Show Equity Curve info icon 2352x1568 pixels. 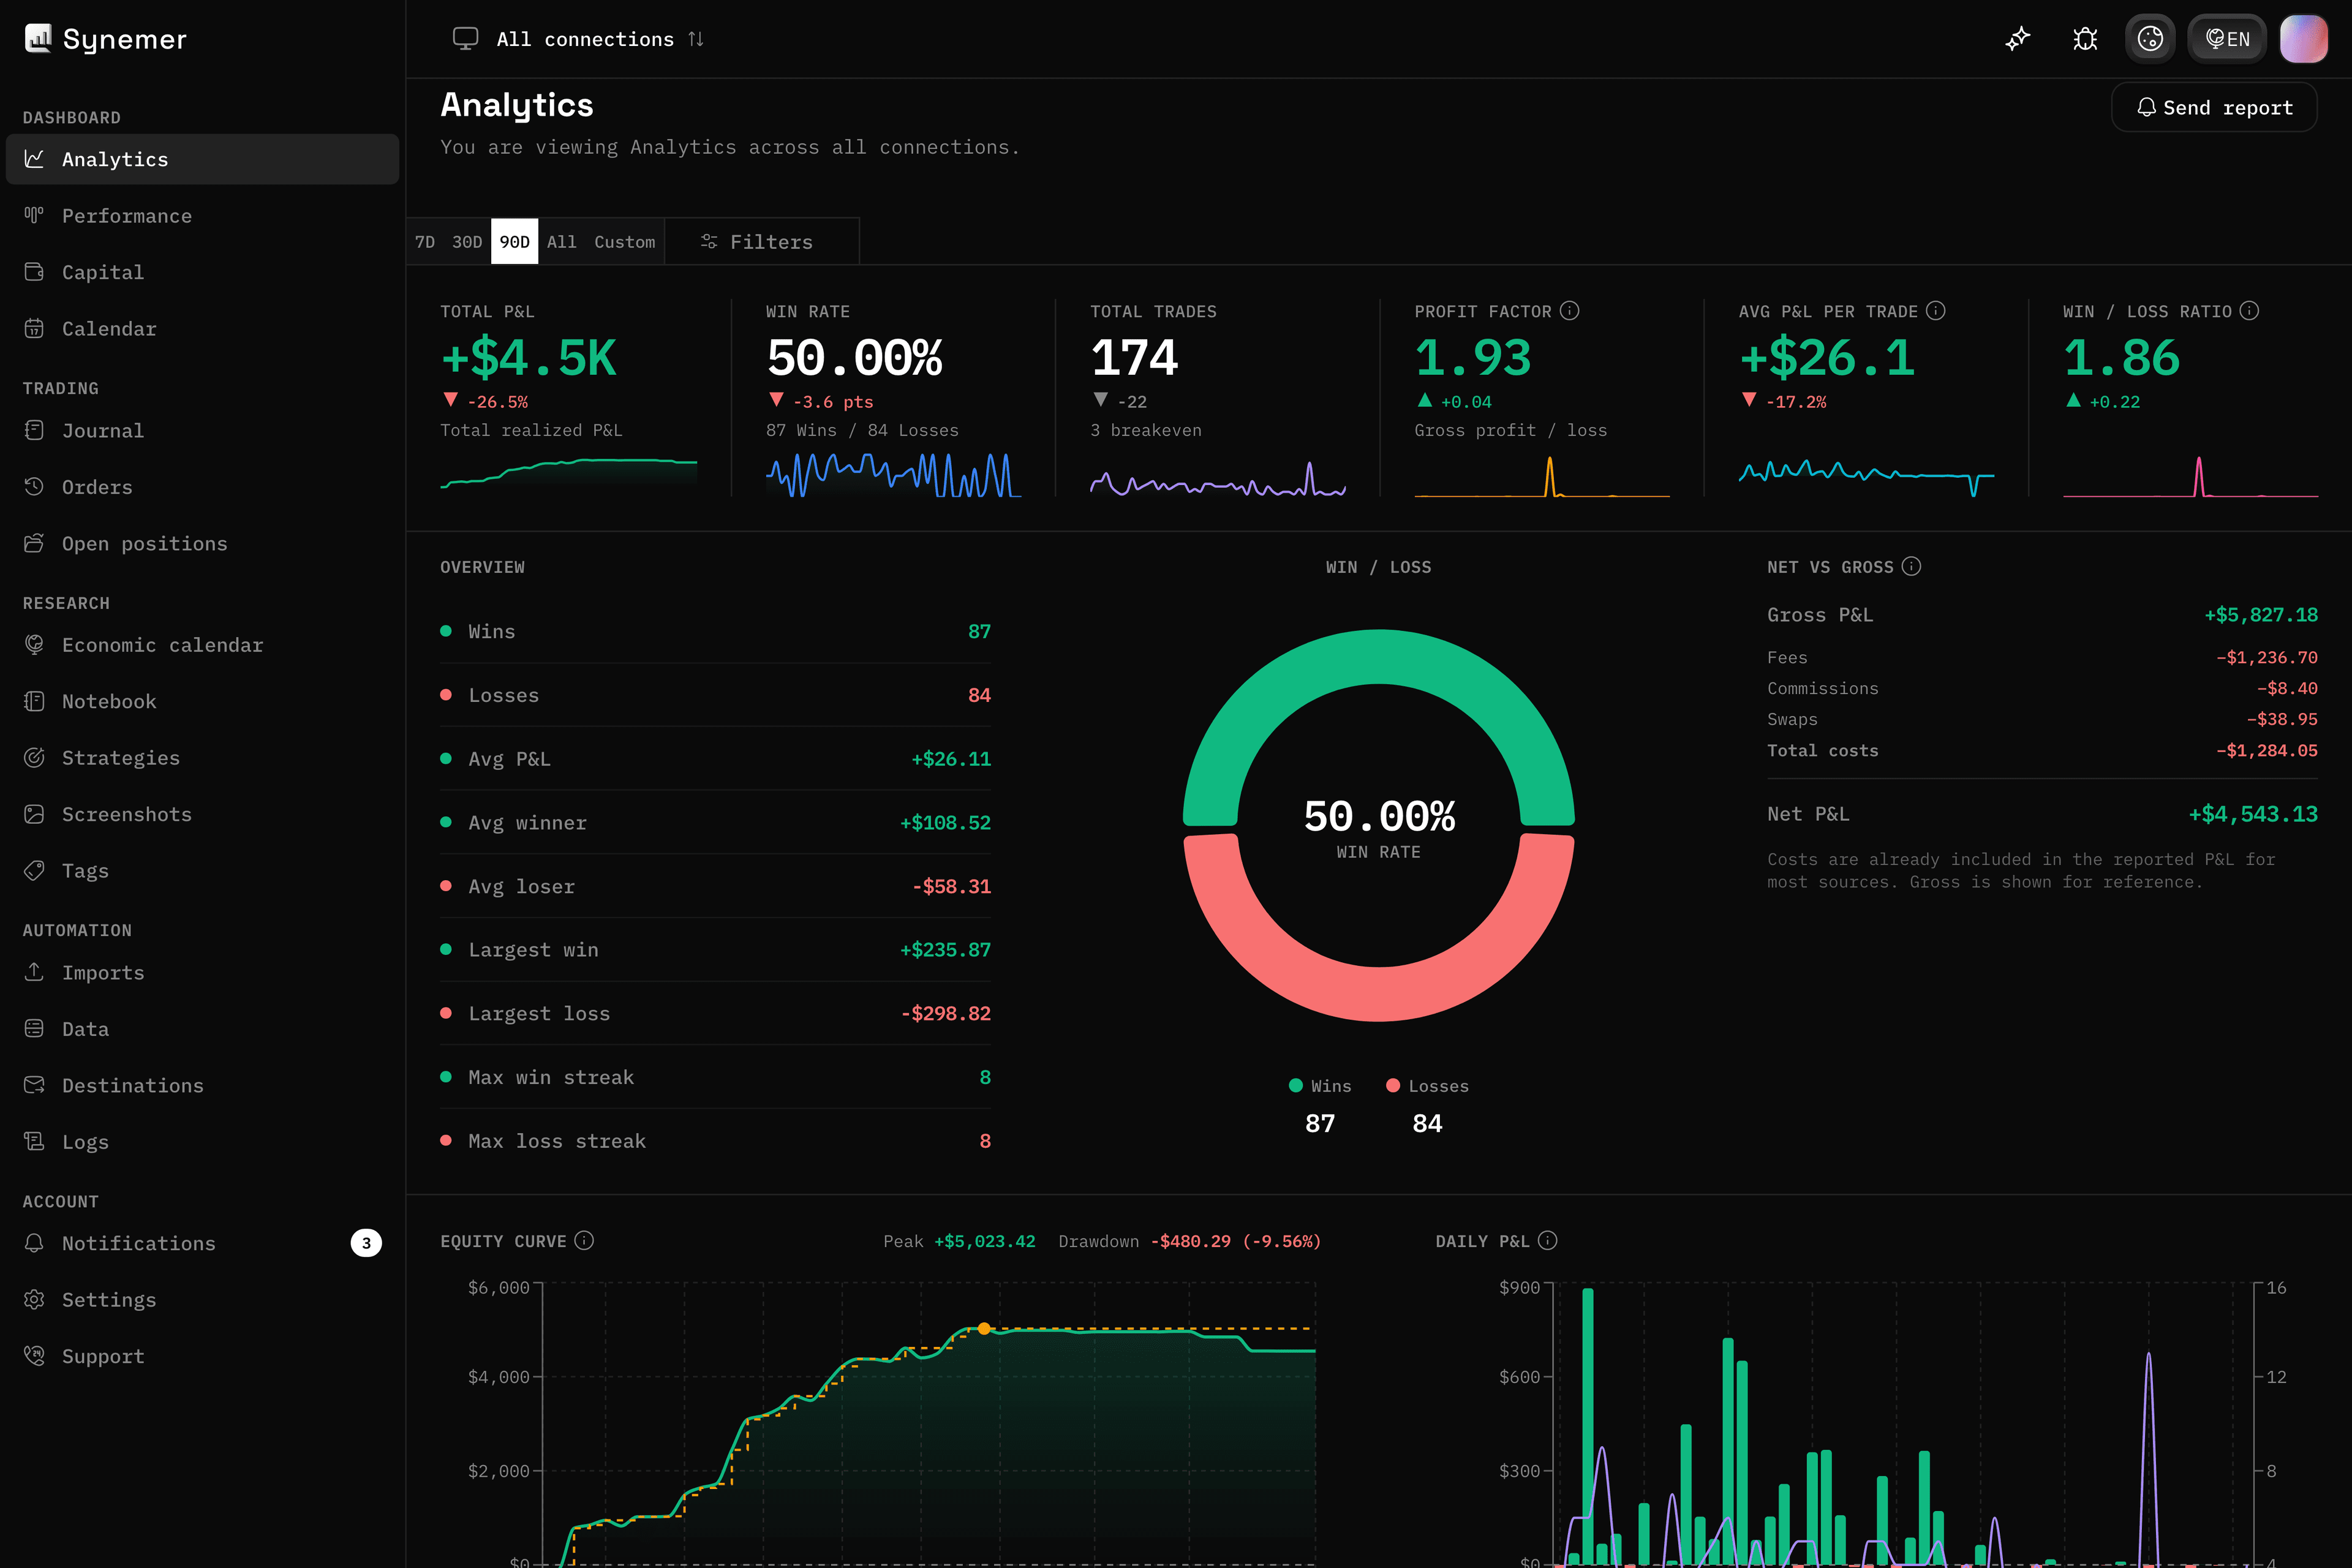(585, 1240)
